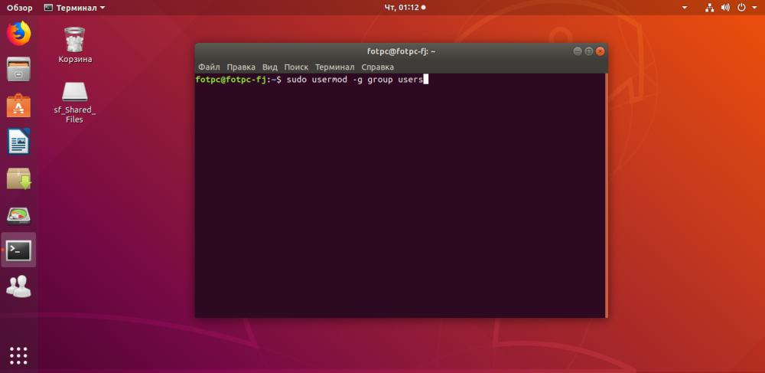Click the volume speaker icon in top bar
This screenshot has height=373, width=765.
tap(724, 8)
